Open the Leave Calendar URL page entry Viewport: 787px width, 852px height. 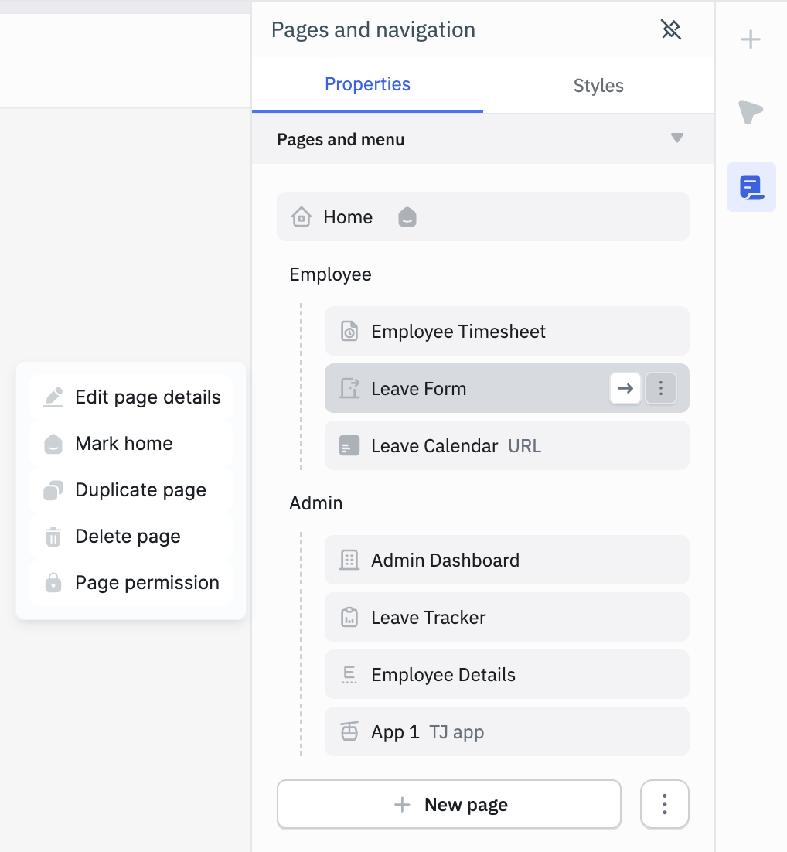click(x=433, y=445)
